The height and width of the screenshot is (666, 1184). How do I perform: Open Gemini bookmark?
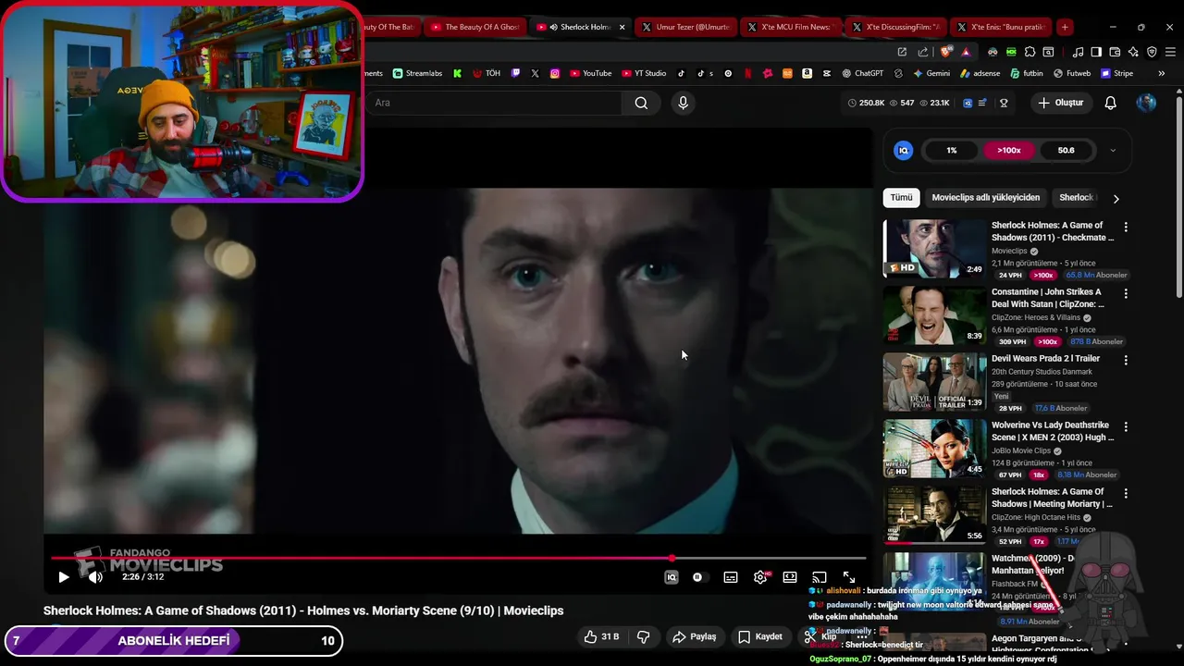click(931, 73)
